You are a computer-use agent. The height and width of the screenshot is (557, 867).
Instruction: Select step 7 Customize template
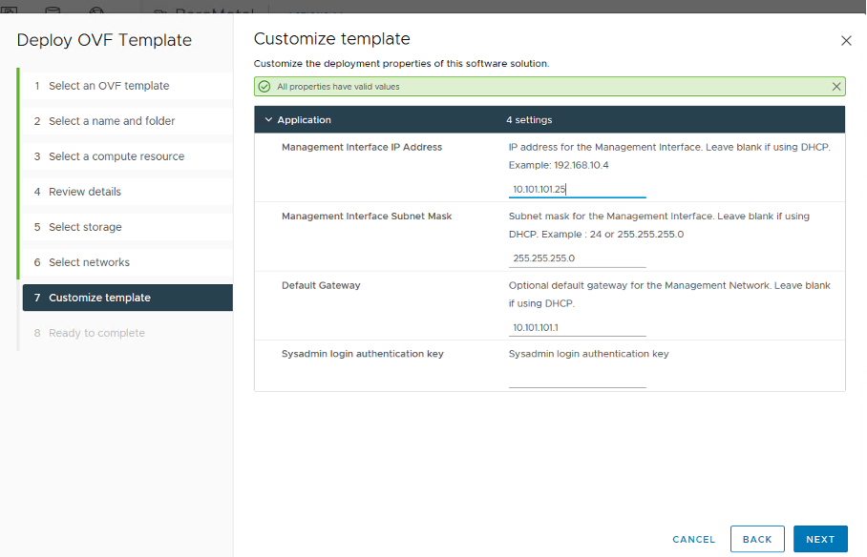click(99, 298)
